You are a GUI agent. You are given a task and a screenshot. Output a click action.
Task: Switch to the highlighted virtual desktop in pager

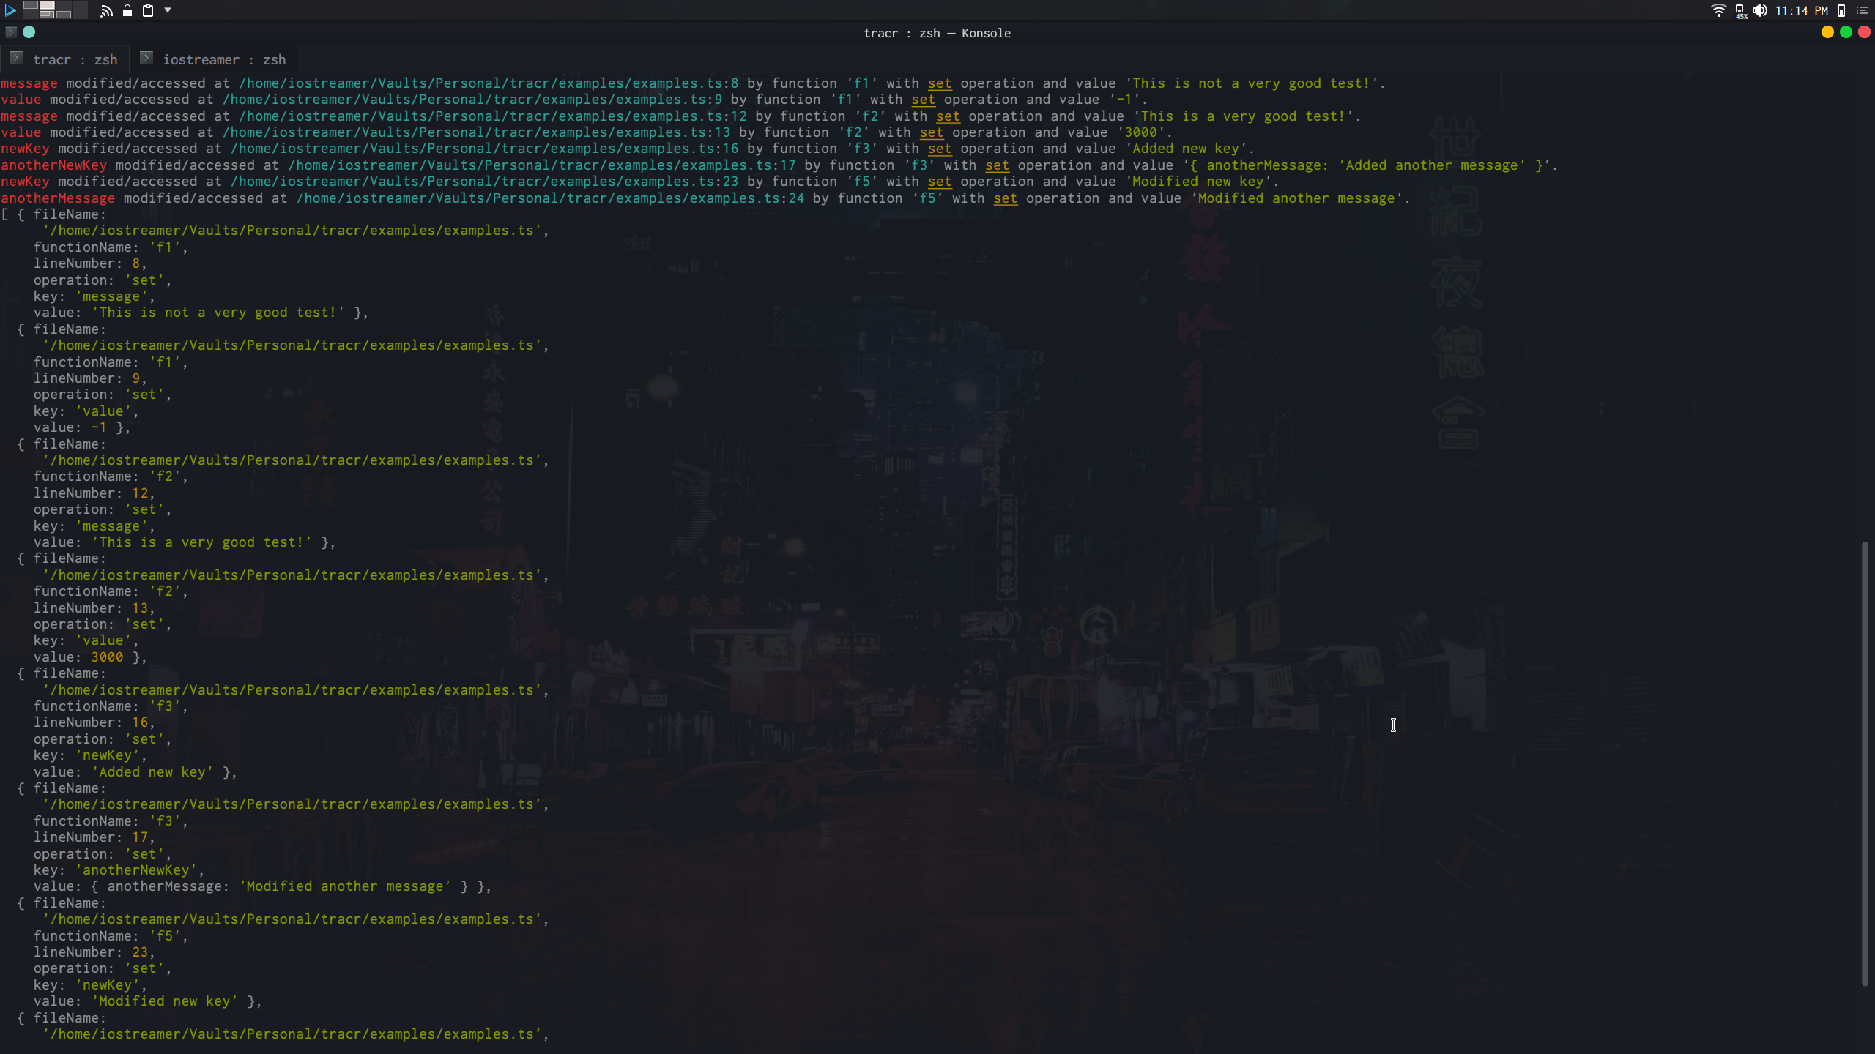tap(47, 6)
